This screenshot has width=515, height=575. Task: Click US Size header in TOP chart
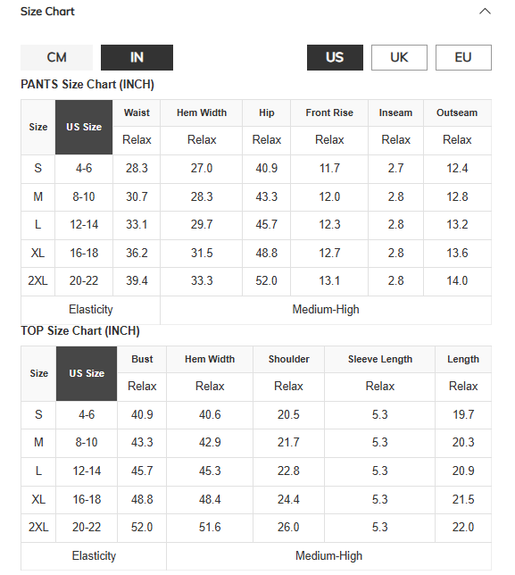(x=87, y=373)
